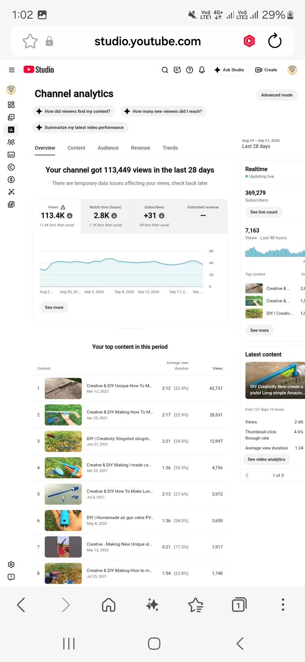Image resolution: width=305 pixels, height=662 pixels.
Task: Open DIY Homemade air gun valve video
Action: [x=130, y=520]
